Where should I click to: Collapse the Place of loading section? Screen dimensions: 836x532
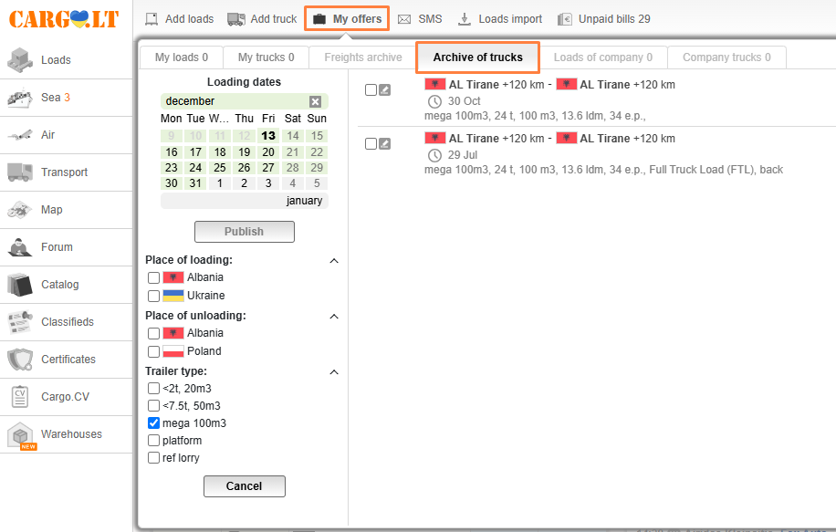334,261
